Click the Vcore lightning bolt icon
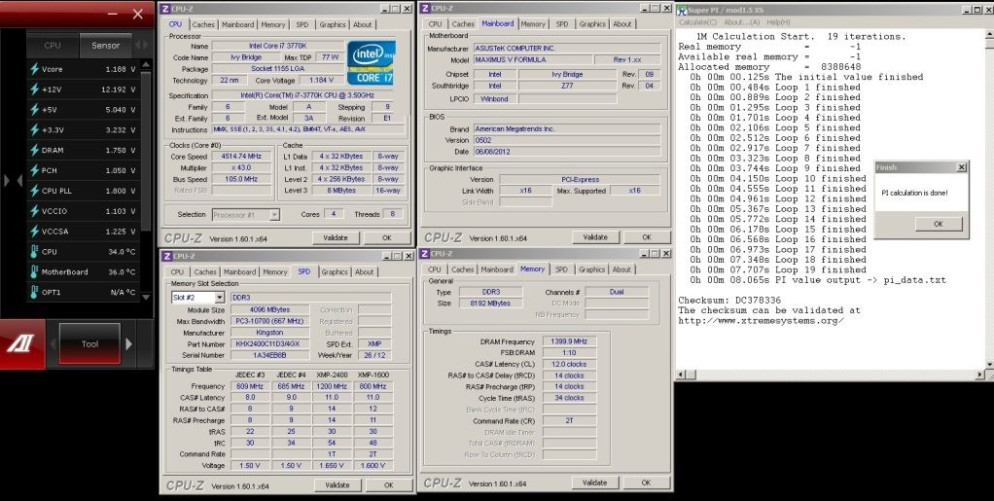 [x=34, y=69]
